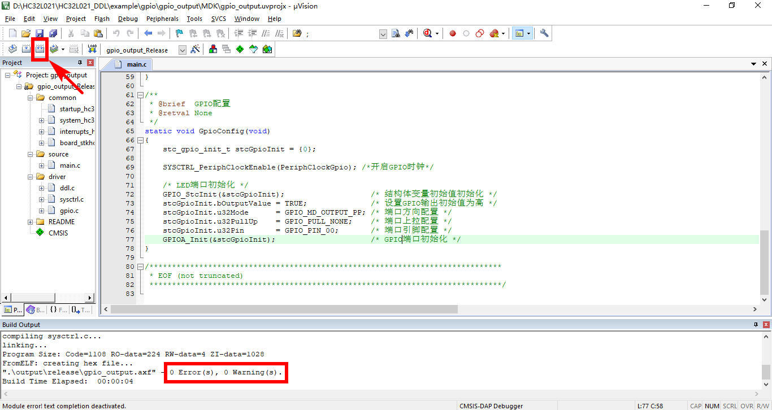
Task: Start the debug session magnifier icon
Action: click(x=428, y=33)
